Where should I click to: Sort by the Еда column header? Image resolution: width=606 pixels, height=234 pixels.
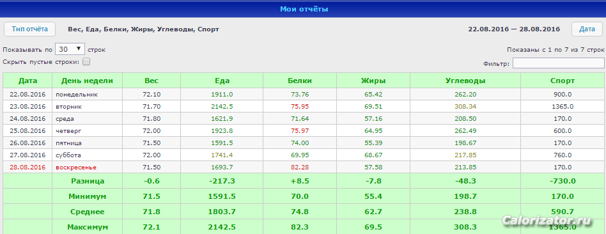(x=222, y=81)
